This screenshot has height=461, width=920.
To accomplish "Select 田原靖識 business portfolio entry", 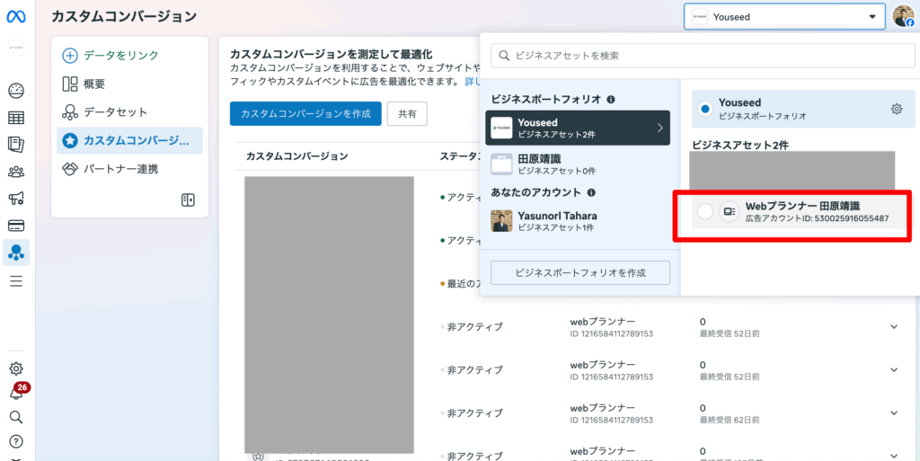I will coord(578,164).
